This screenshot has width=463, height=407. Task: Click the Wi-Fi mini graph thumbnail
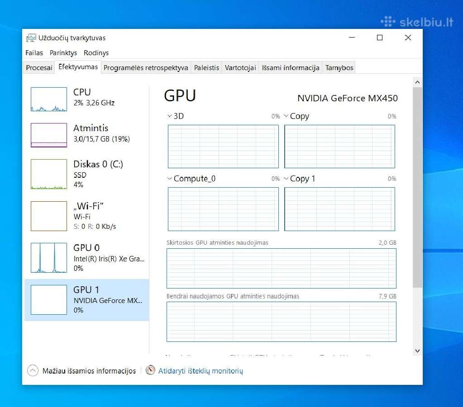click(x=49, y=216)
